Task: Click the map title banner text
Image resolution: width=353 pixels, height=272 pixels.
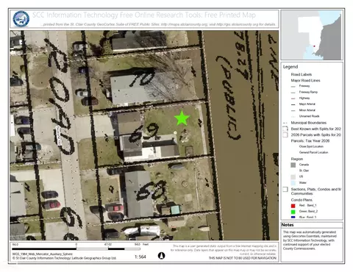Action: pos(144,15)
